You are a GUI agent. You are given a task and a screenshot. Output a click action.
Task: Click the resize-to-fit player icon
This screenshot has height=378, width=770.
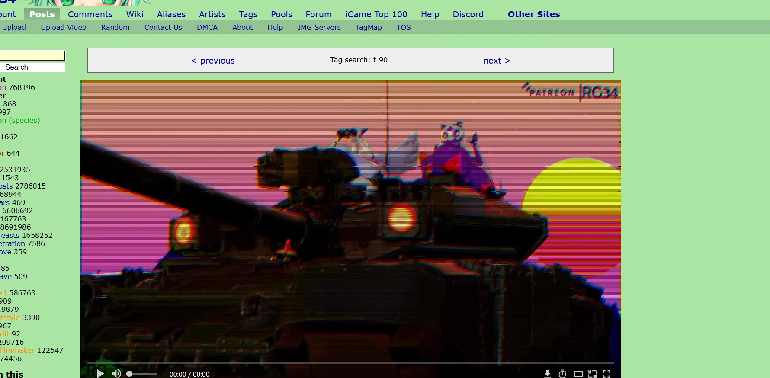point(592,374)
